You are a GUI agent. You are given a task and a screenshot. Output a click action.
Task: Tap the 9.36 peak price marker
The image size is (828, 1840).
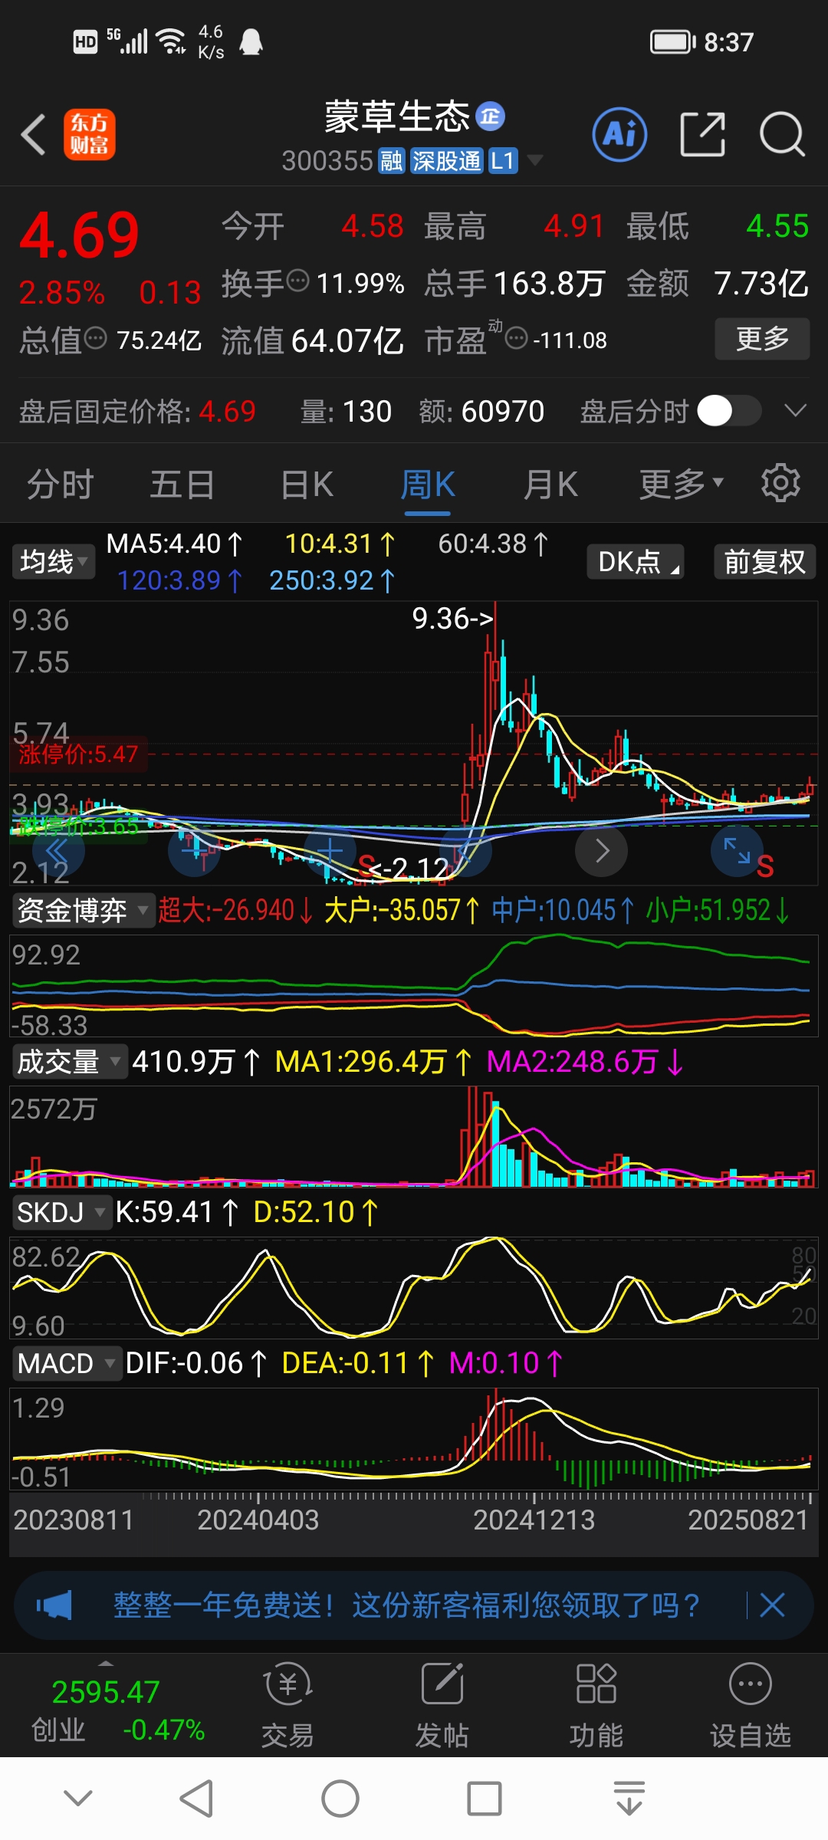(452, 618)
